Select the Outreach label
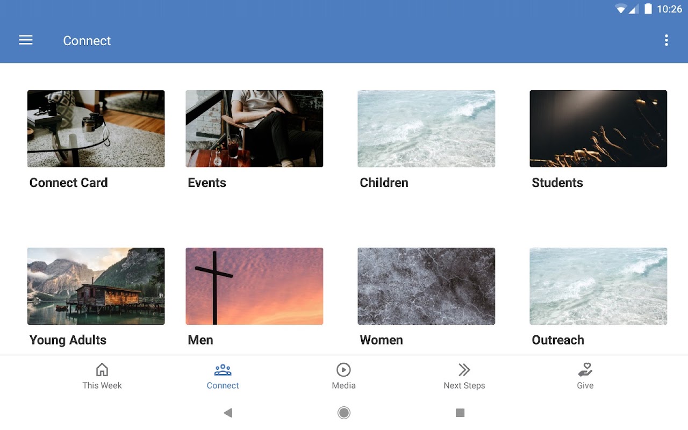Screen dimensions: 688x430 pos(558,340)
